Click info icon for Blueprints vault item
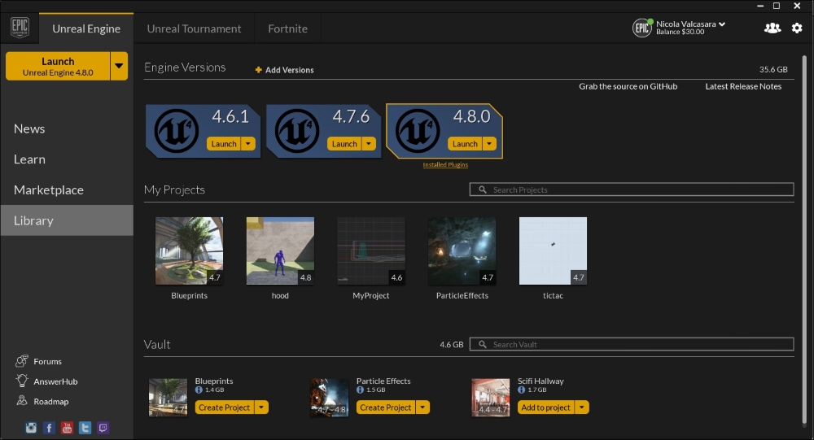Viewport: 814px width, 440px height. [x=199, y=390]
